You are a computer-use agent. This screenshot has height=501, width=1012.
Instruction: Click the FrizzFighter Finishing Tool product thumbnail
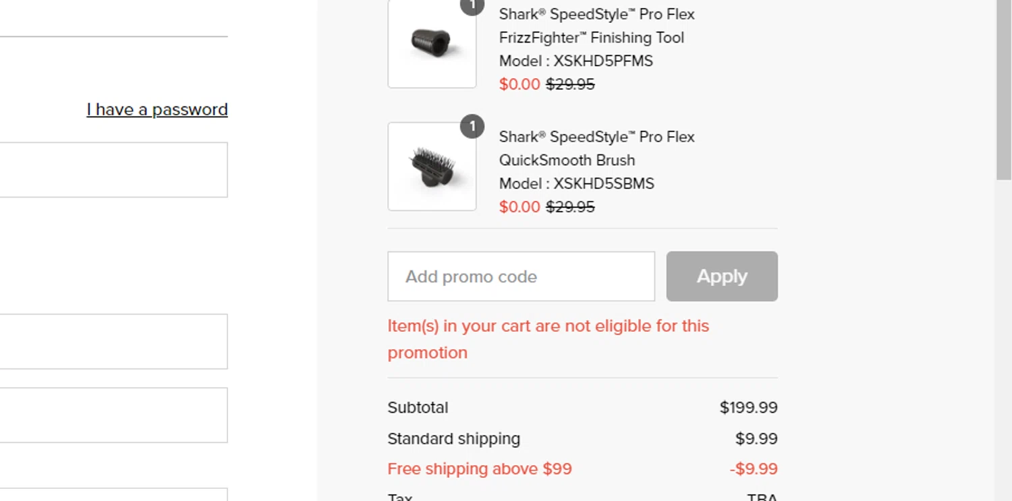click(x=432, y=45)
